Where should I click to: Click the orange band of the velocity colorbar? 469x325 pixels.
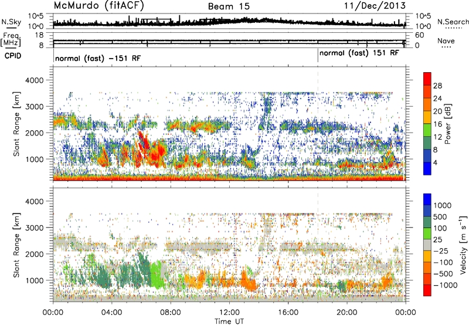point(427,268)
